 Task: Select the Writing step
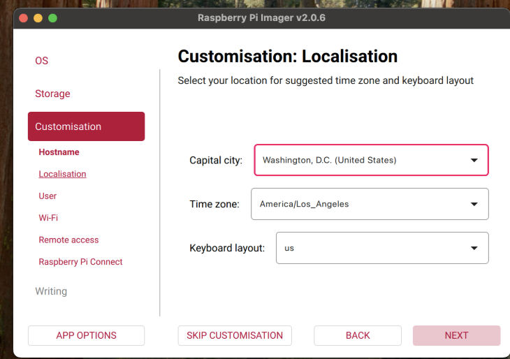[51, 291]
